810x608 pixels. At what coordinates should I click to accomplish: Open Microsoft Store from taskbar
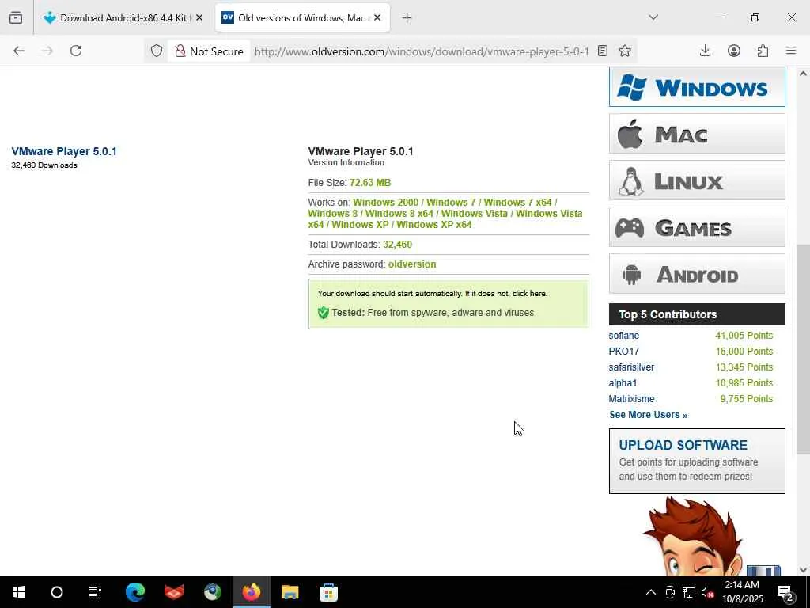328,592
